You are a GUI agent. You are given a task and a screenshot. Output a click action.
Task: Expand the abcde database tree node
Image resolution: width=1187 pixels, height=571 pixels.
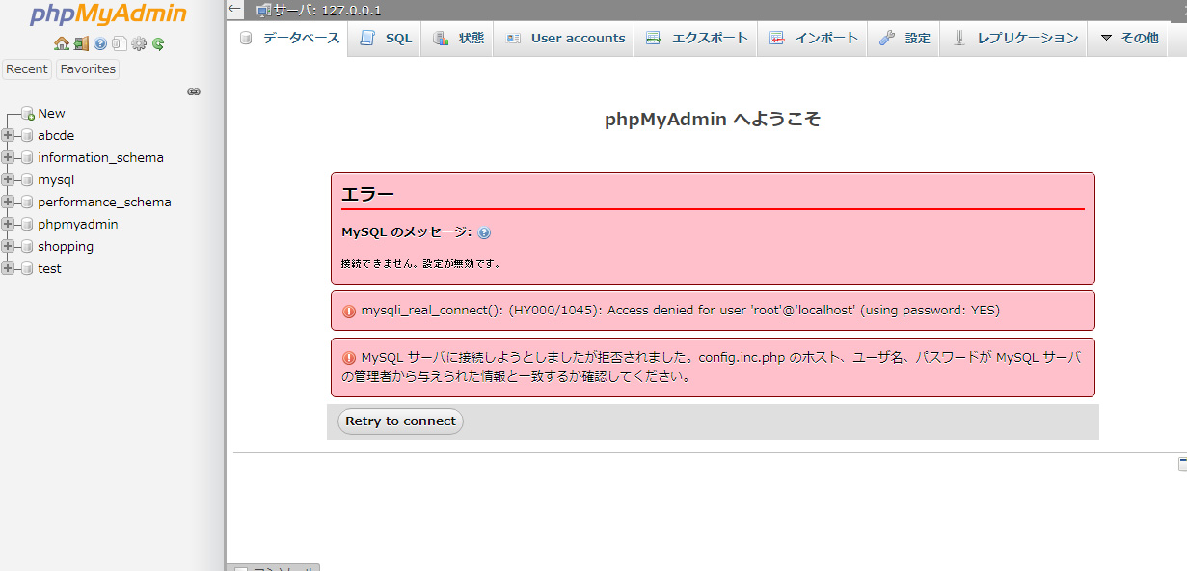(x=8, y=135)
